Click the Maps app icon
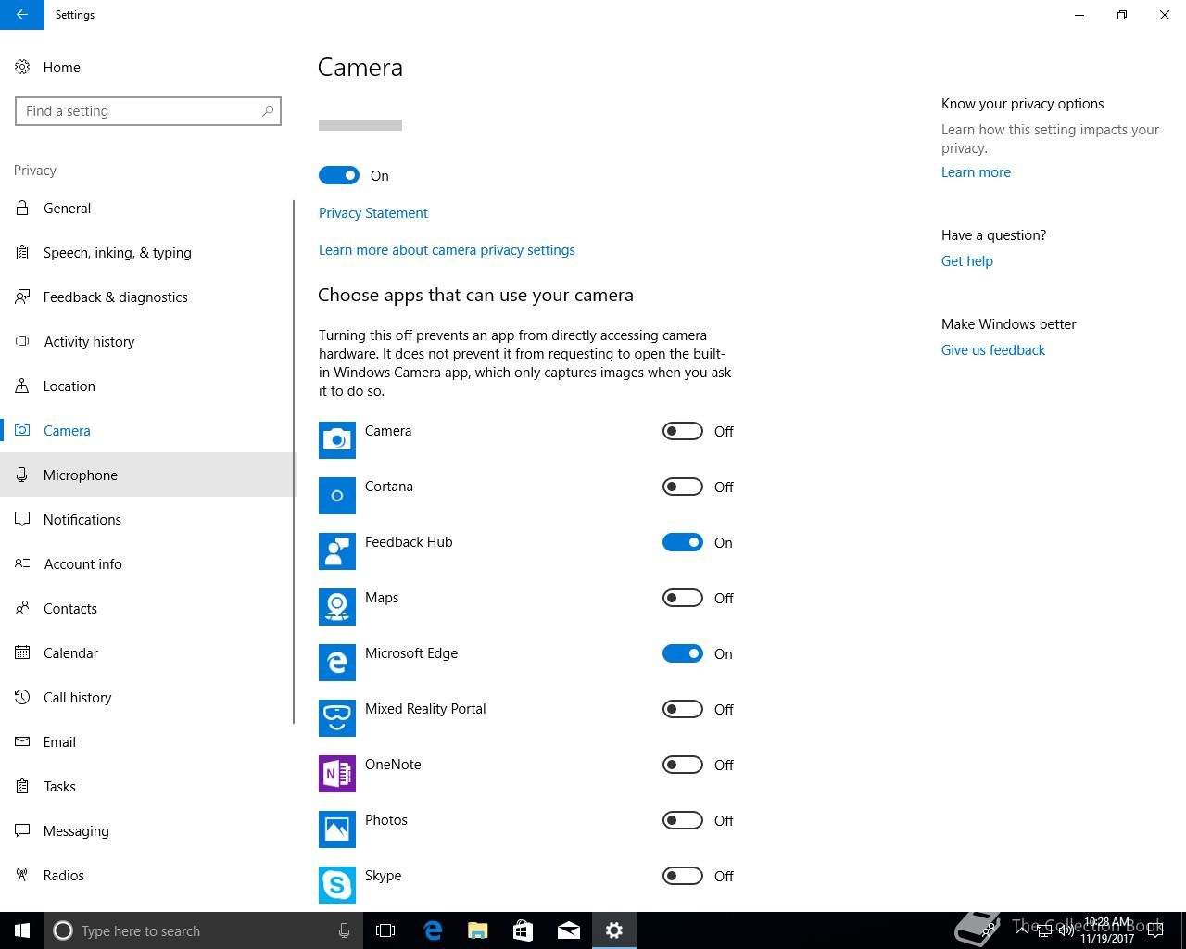 click(337, 607)
